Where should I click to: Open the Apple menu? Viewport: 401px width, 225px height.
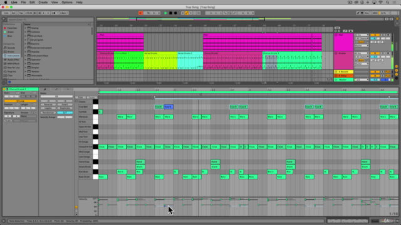click(x=6, y=2)
